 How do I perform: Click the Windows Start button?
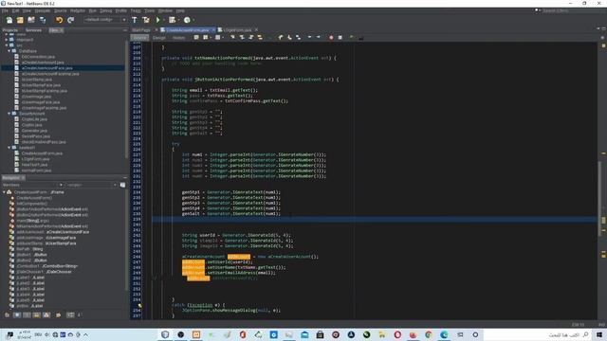pyautogui.click(x=599, y=334)
